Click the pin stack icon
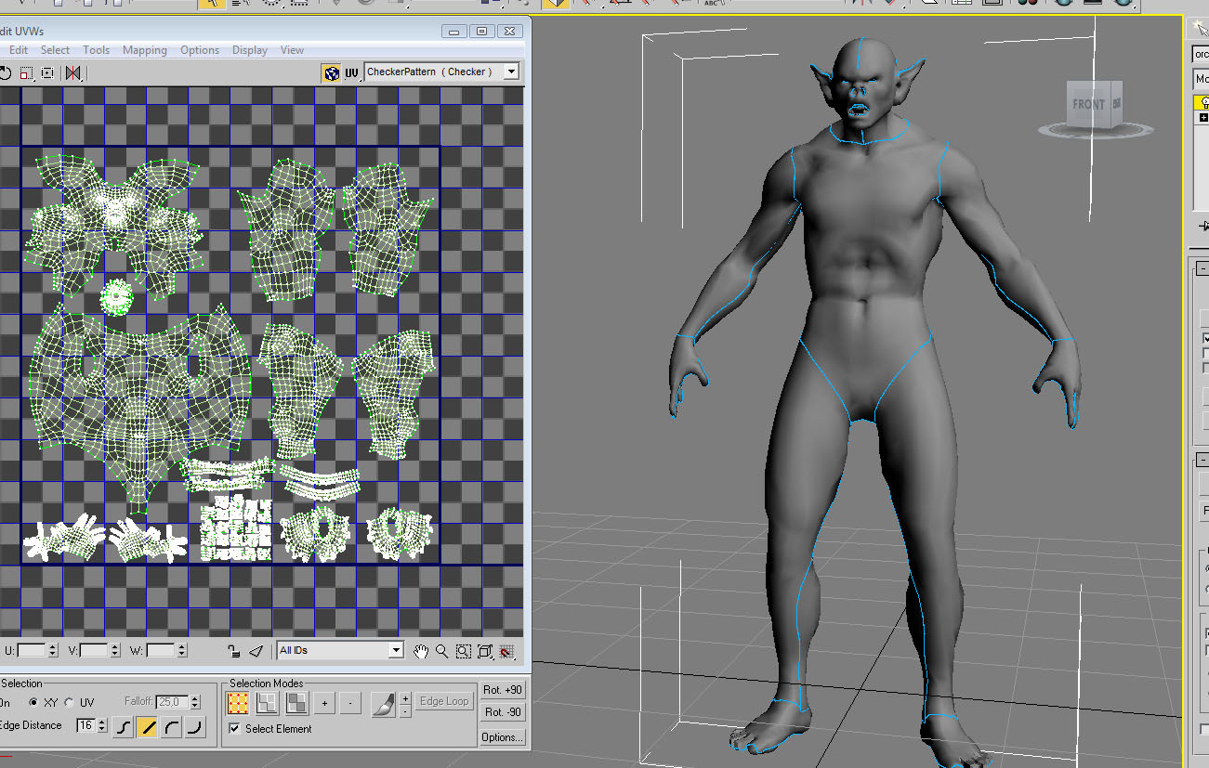The height and width of the screenshot is (768, 1209). click(x=1204, y=226)
